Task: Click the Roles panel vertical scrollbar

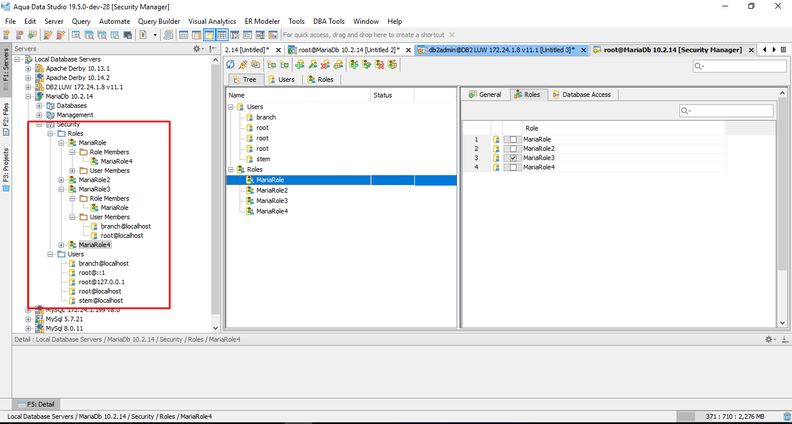Action: pos(782,207)
